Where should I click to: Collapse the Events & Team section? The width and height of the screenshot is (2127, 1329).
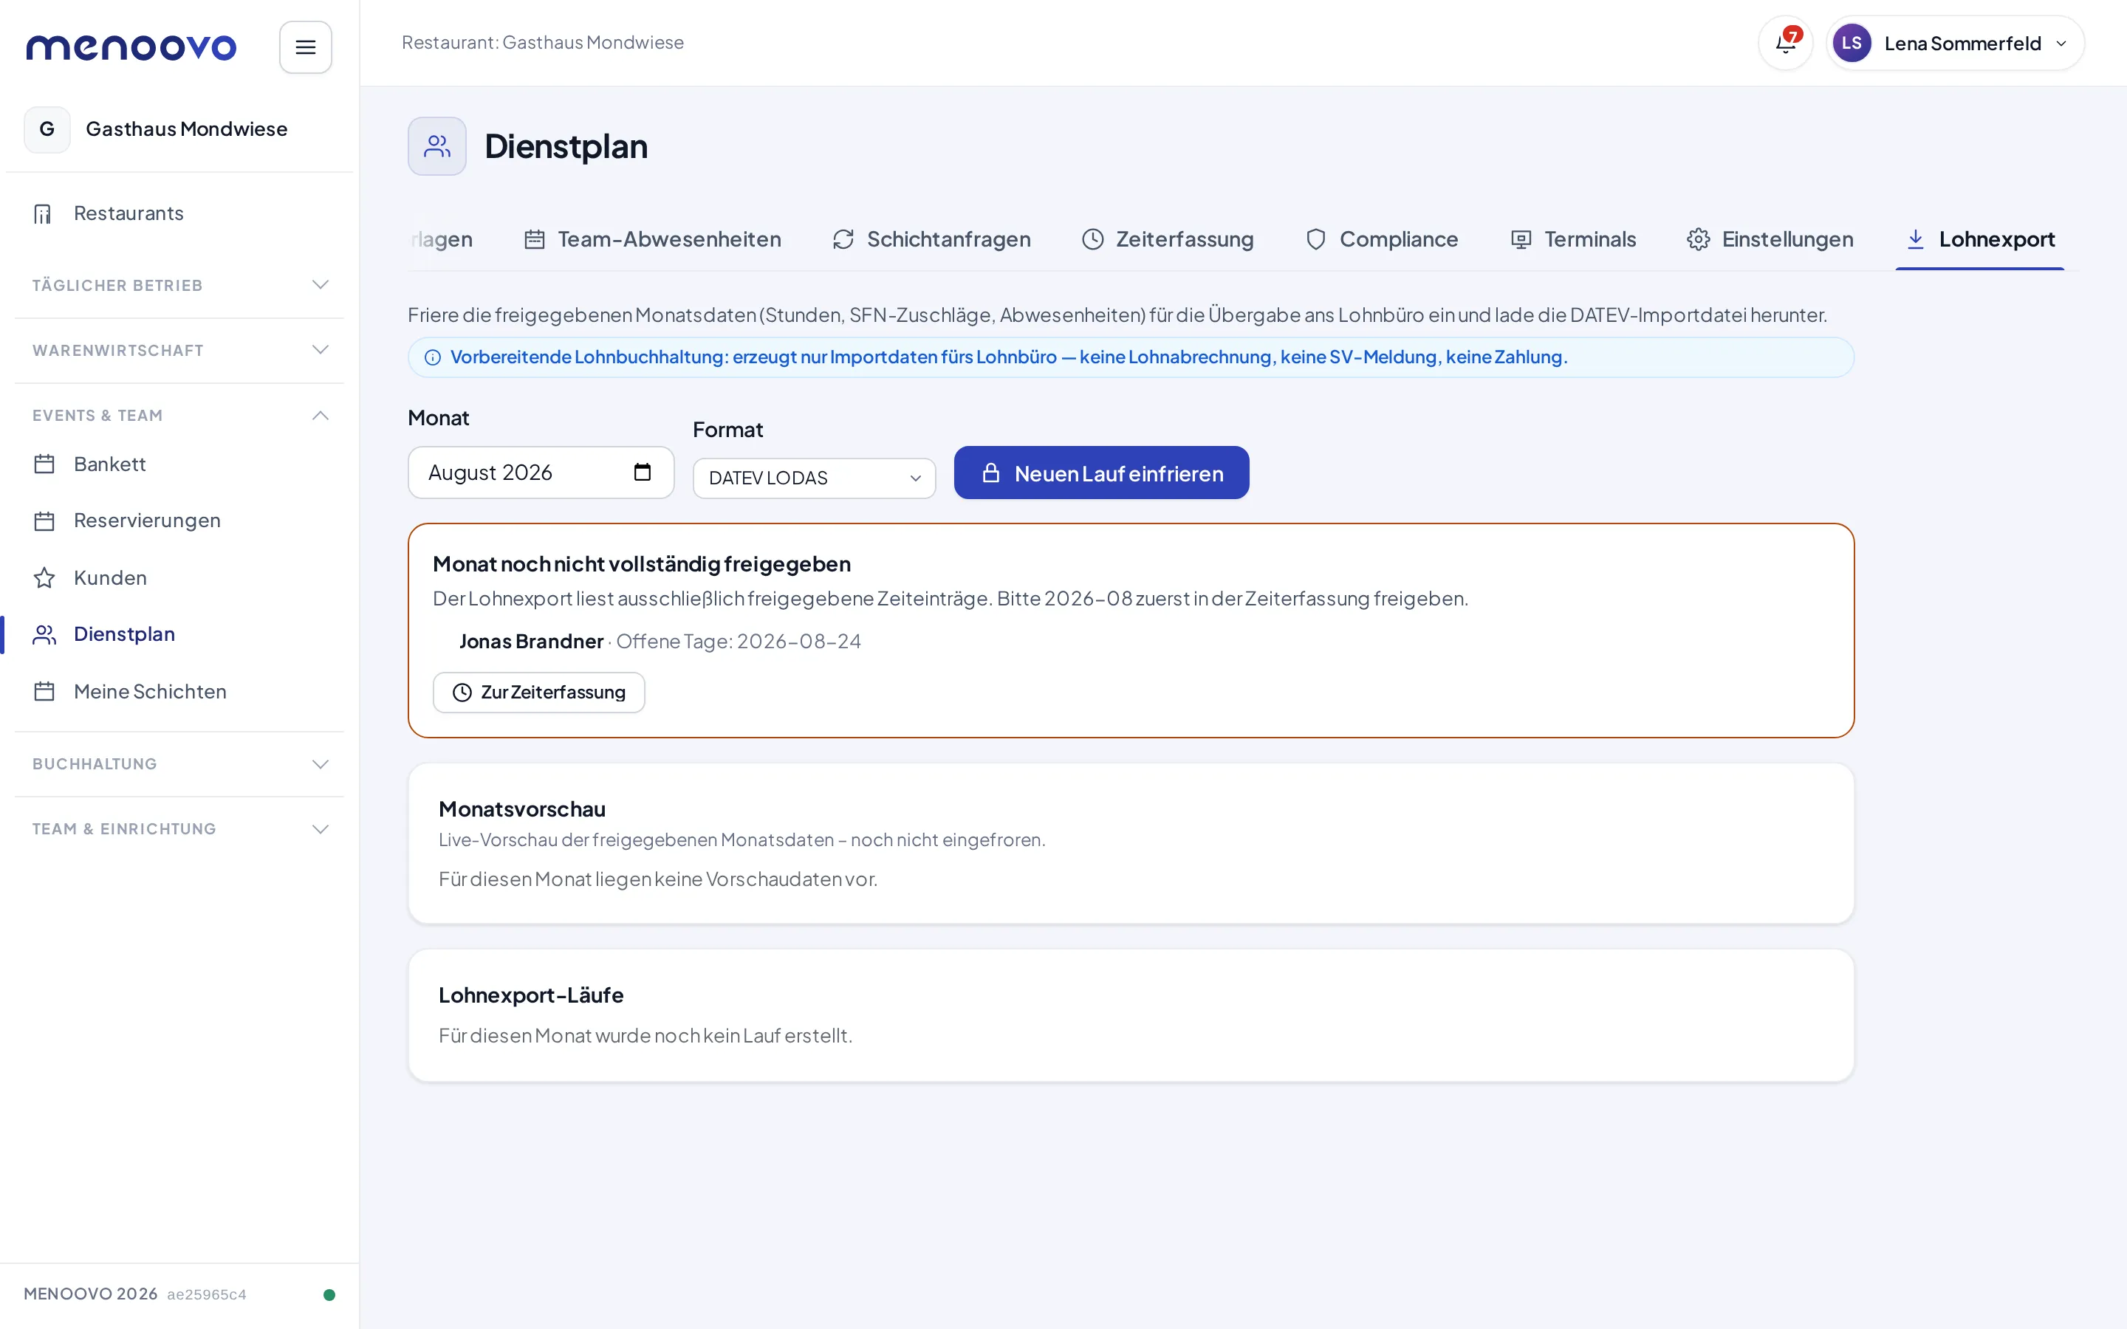pos(179,415)
